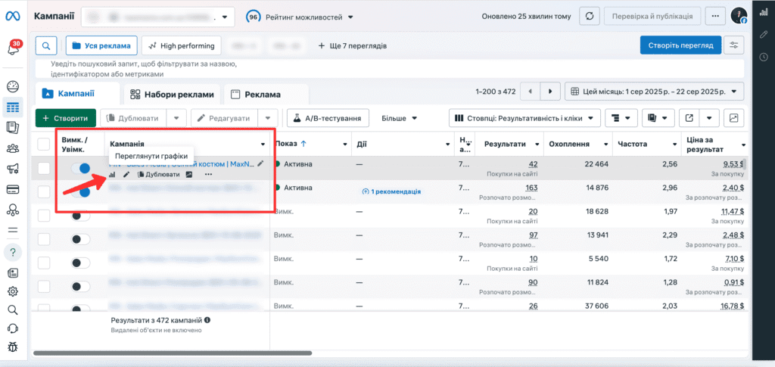The width and height of the screenshot is (775, 367).
Task: Open date range Цей місяць dropdown
Action: pyautogui.click(x=655, y=92)
